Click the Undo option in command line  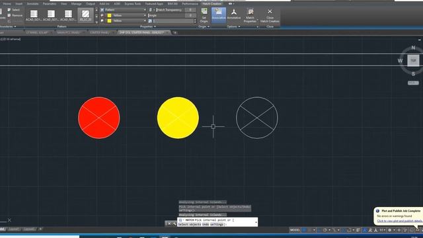click(206, 225)
